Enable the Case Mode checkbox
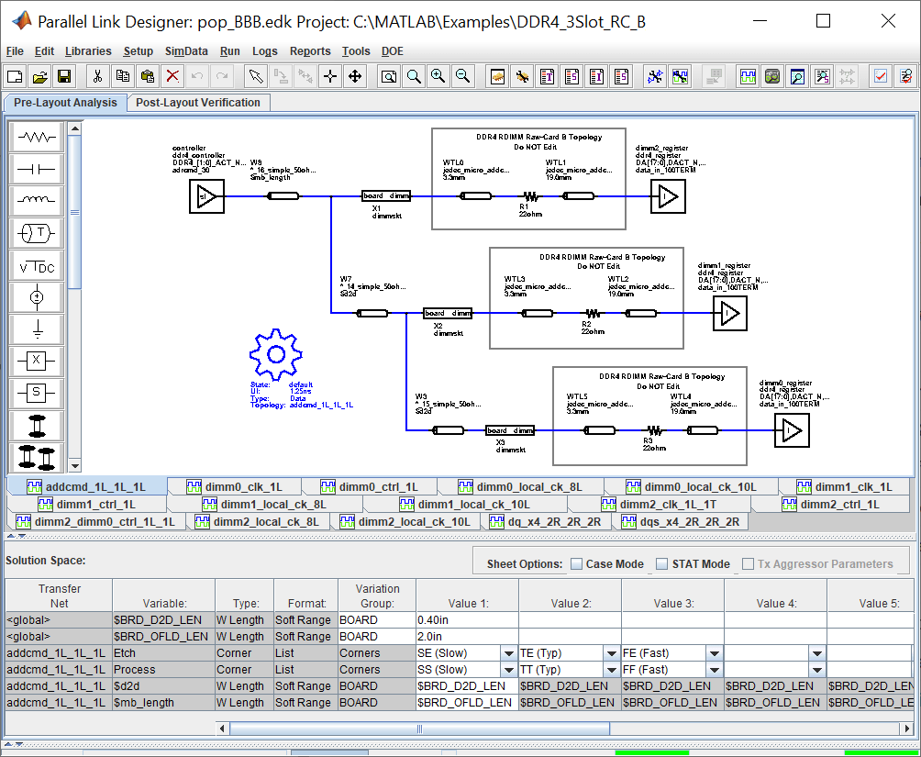The image size is (921, 757). [576, 564]
